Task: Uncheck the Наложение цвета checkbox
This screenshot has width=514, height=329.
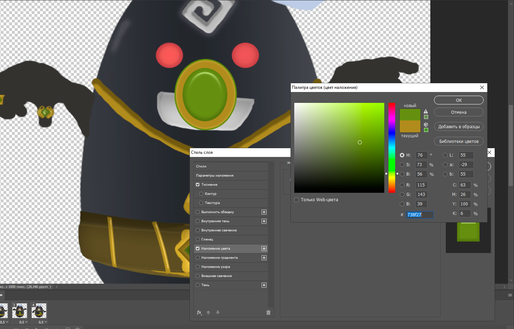Action: pos(198,249)
